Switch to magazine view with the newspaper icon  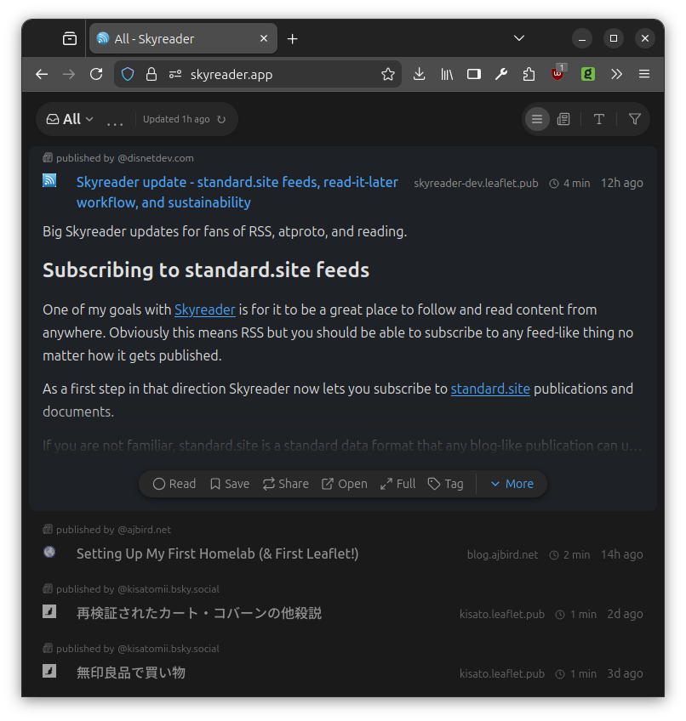(563, 119)
